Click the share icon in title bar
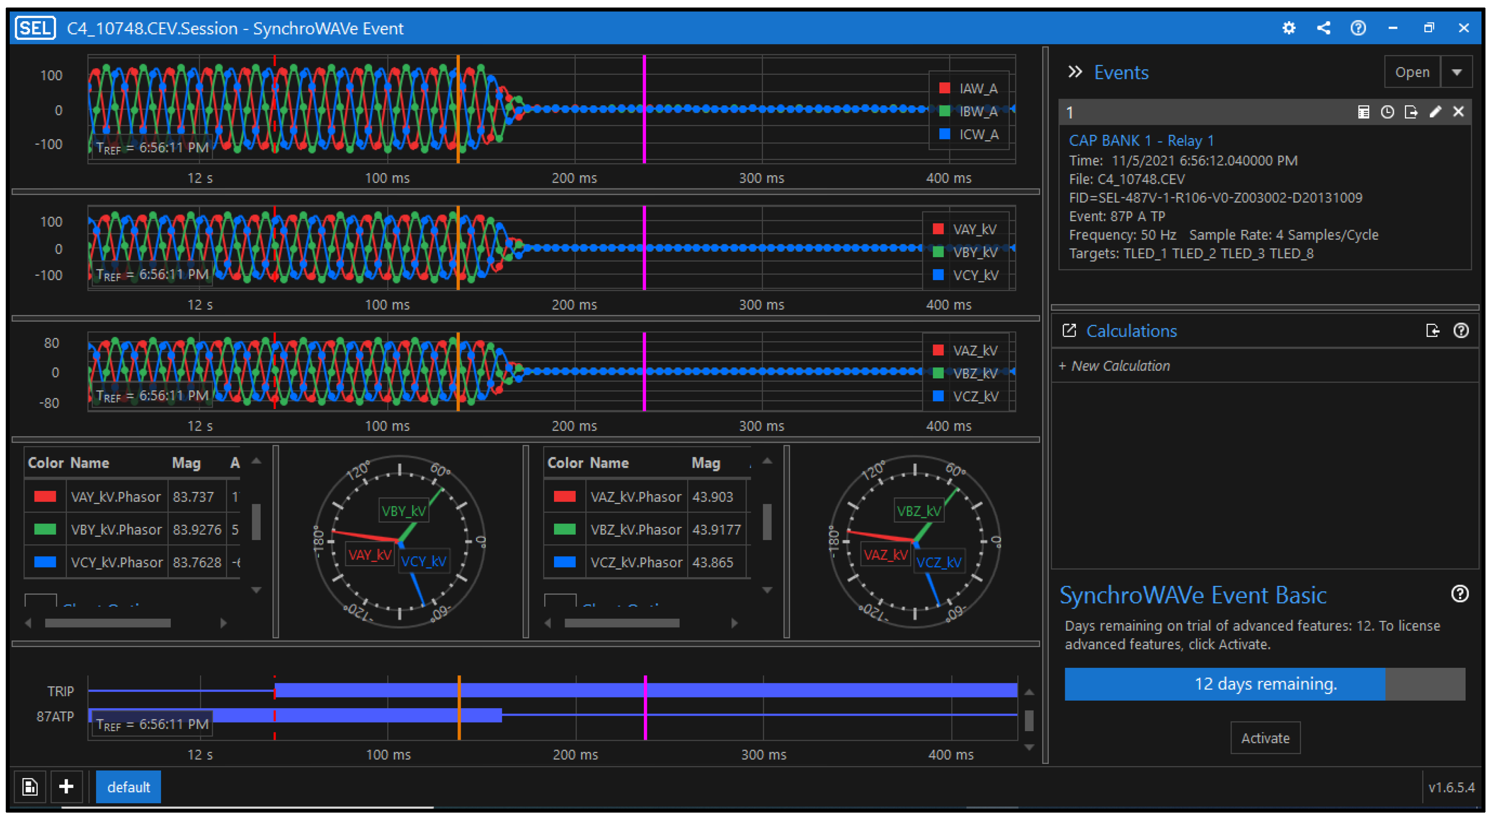Image resolution: width=1493 pixels, height=821 pixels. pos(1323,28)
